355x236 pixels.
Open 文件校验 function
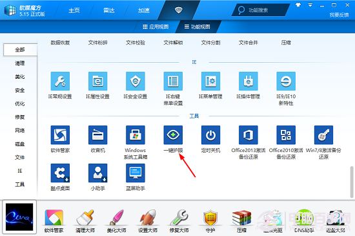136,43
